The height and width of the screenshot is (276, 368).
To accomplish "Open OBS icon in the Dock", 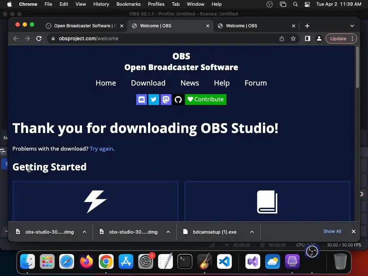I will pos(312,252).
